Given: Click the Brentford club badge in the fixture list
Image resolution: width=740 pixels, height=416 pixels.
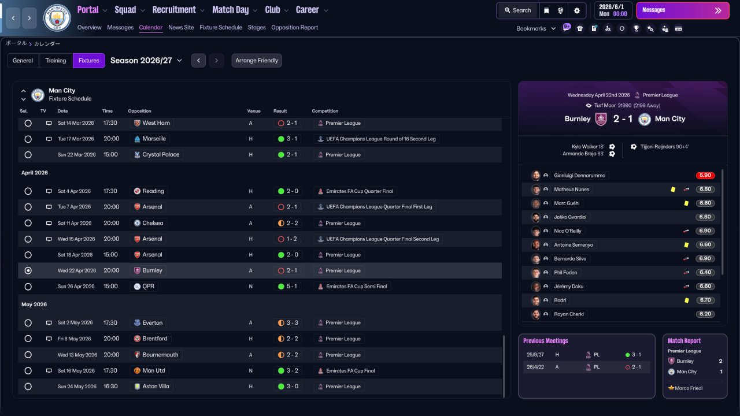Looking at the screenshot, I should (x=137, y=339).
